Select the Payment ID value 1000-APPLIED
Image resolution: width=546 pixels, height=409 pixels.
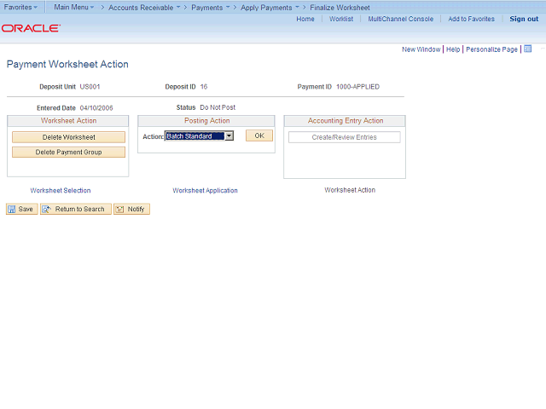click(357, 87)
